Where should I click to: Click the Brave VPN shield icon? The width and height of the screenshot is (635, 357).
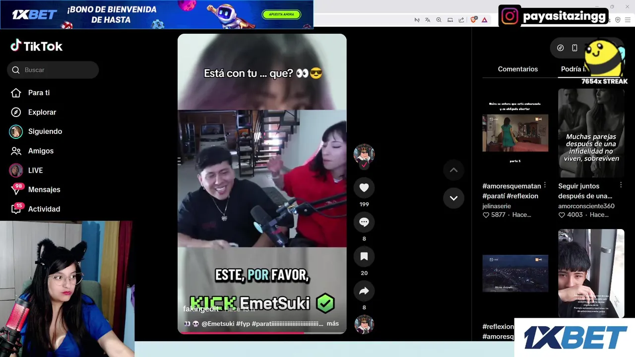click(x=618, y=20)
